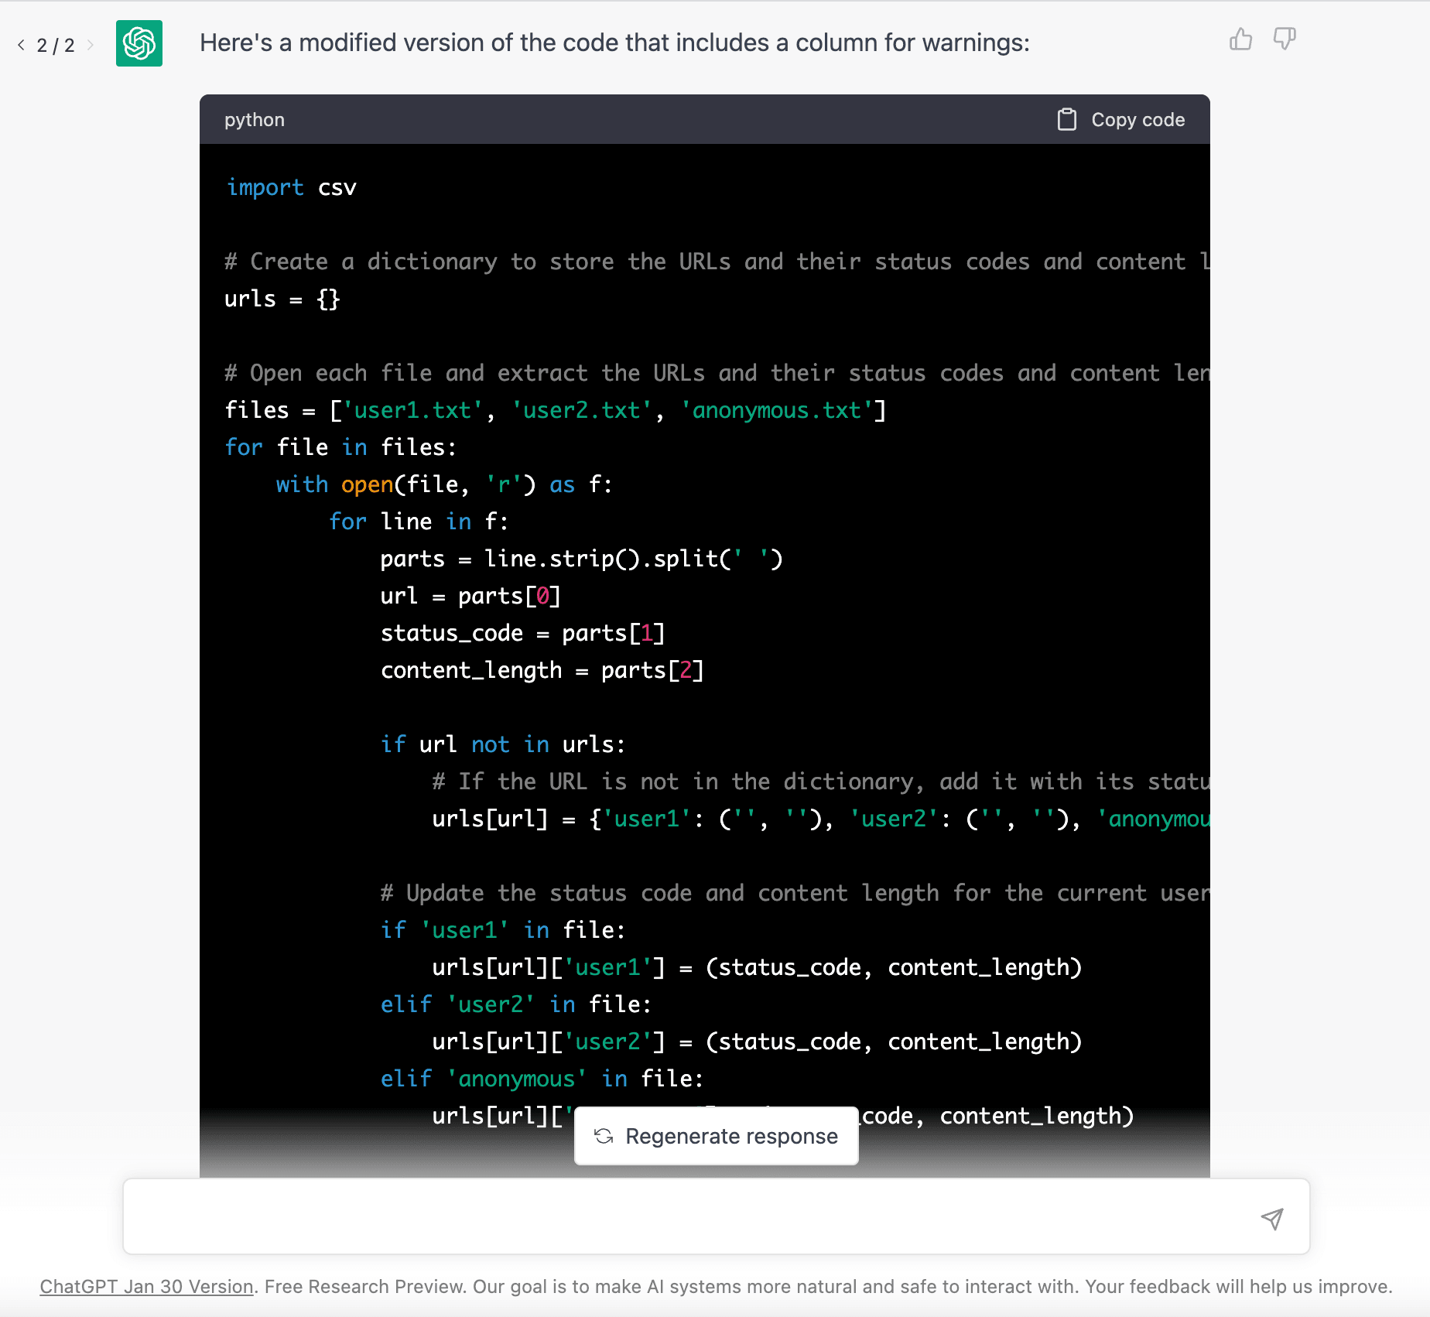
Task: Open the ChatGPT Jan 30 Version link
Action: [x=147, y=1287]
